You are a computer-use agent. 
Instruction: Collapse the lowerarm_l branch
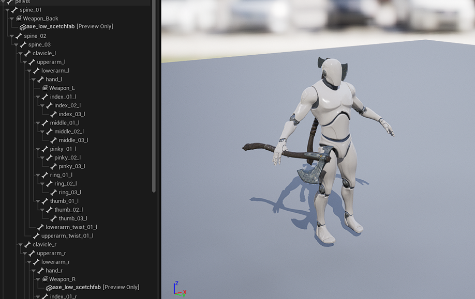coord(29,71)
